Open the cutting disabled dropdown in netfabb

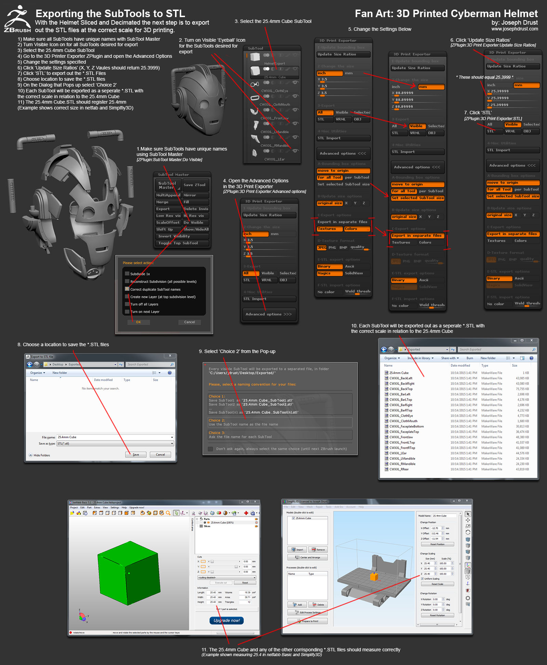pyautogui.click(x=227, y=577)
